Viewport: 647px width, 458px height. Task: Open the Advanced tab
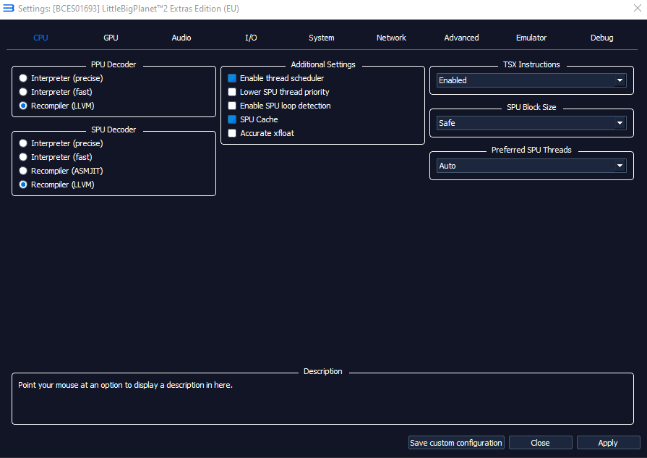[x=461, y=38]
